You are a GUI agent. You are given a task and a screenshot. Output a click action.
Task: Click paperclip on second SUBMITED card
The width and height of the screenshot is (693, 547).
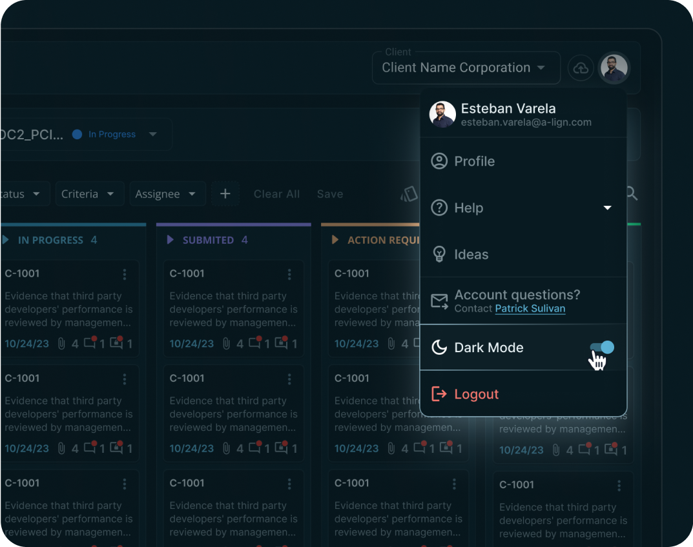pyautogui.click(x=226, y=448)
